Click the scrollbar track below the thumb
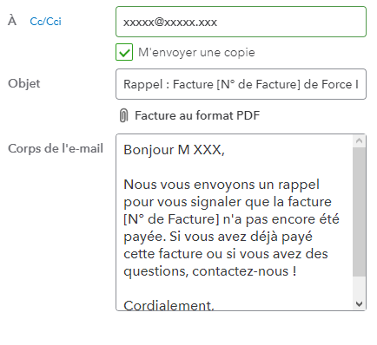Viewport: 377px width, 345px height. point(360,287)
